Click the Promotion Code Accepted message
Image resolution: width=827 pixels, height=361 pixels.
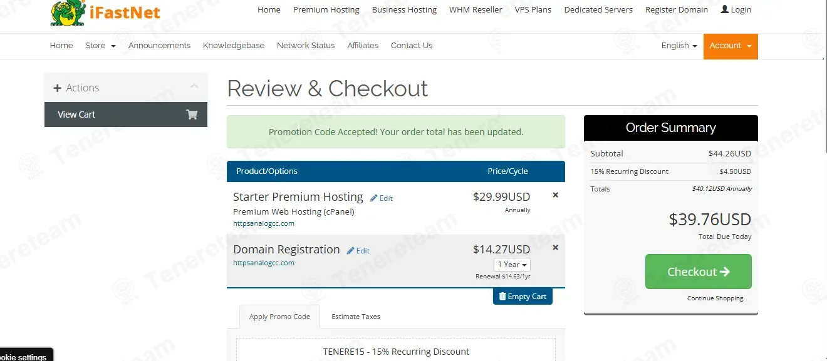click(x=396, y=132)
